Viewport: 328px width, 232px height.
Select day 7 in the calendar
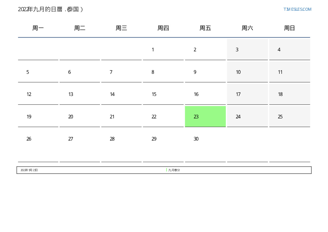tap(121, 72)
